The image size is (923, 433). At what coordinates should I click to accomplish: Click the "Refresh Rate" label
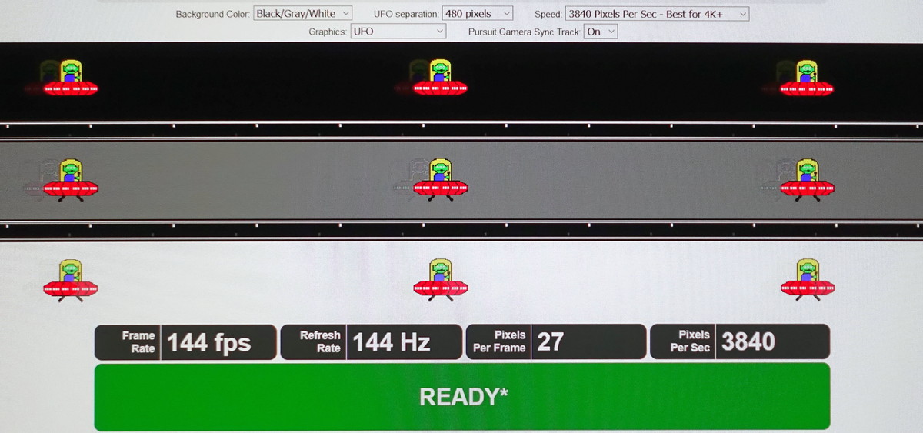320,342
